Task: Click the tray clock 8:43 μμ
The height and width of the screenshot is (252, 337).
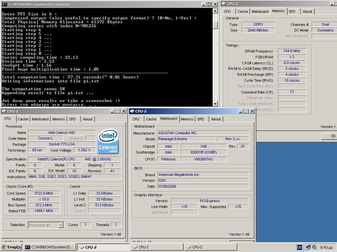Action: pyautogui.click(x=326, y=247)
